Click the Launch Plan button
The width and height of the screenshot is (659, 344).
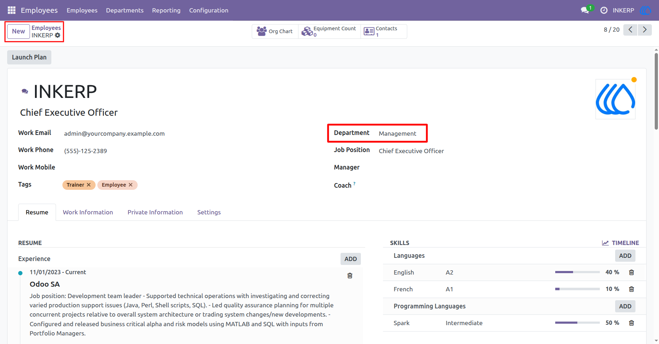point(29,57)
